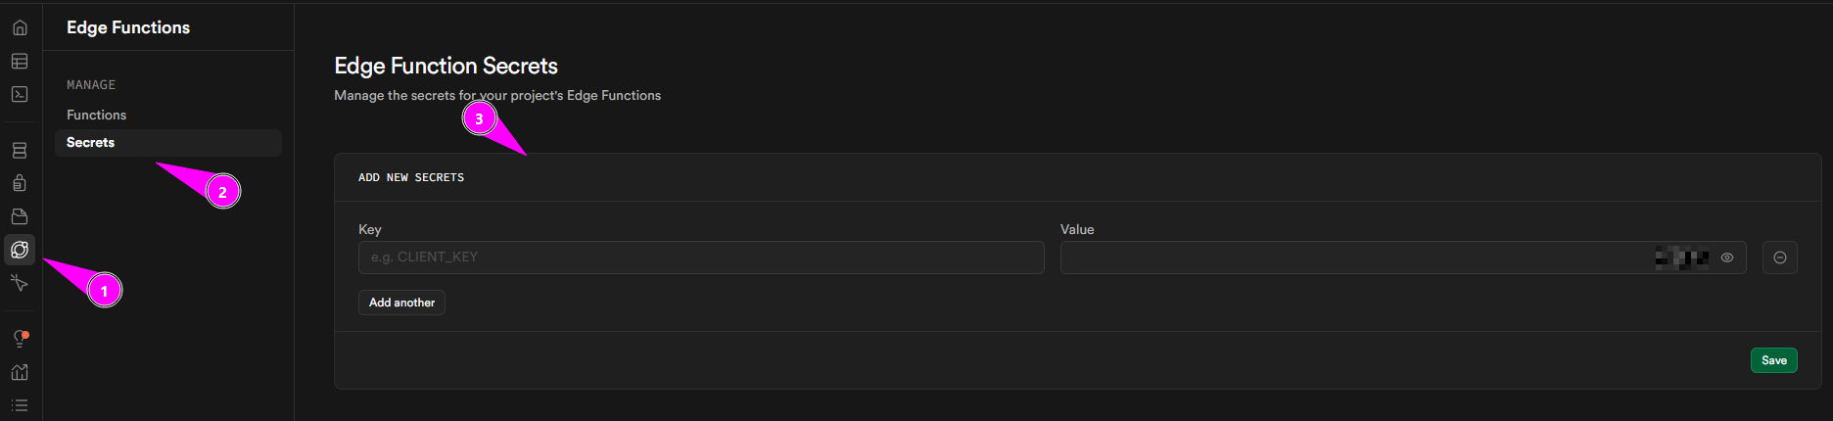Open the Advisors lightbulb icon
Image resolution: width=1833 pixels, height=421 pixels.
(20, 339)
